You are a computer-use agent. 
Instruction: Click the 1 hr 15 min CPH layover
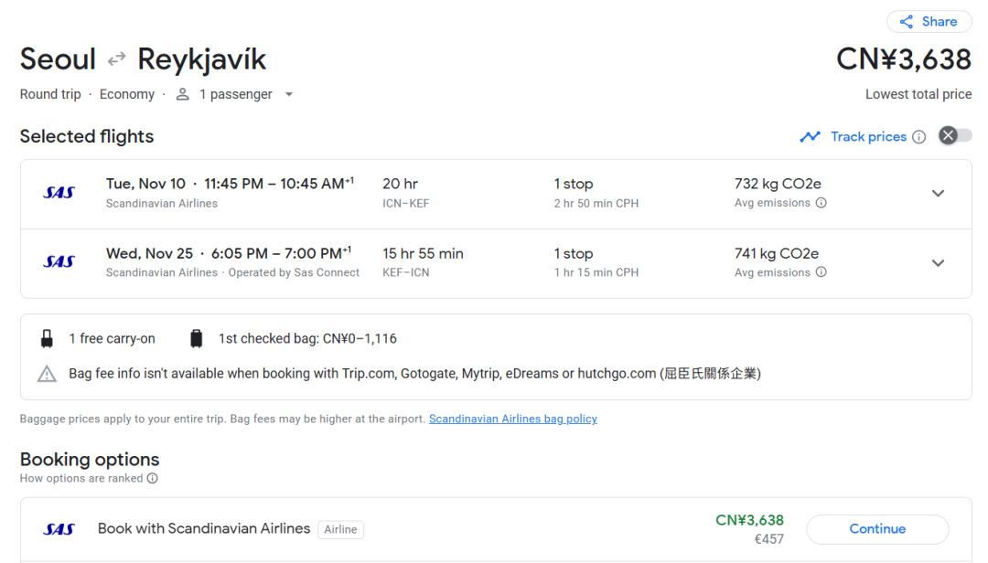(x=596, y=272)
